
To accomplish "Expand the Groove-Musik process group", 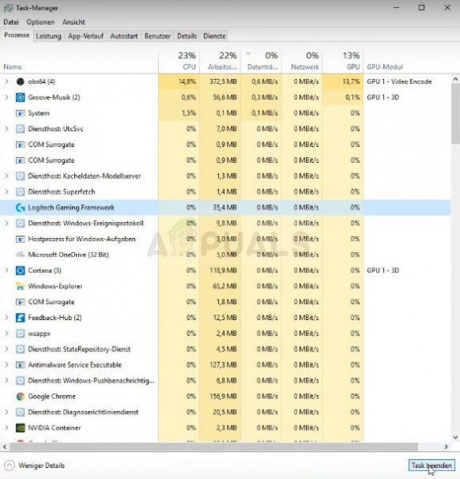I will tap(6, 97).
